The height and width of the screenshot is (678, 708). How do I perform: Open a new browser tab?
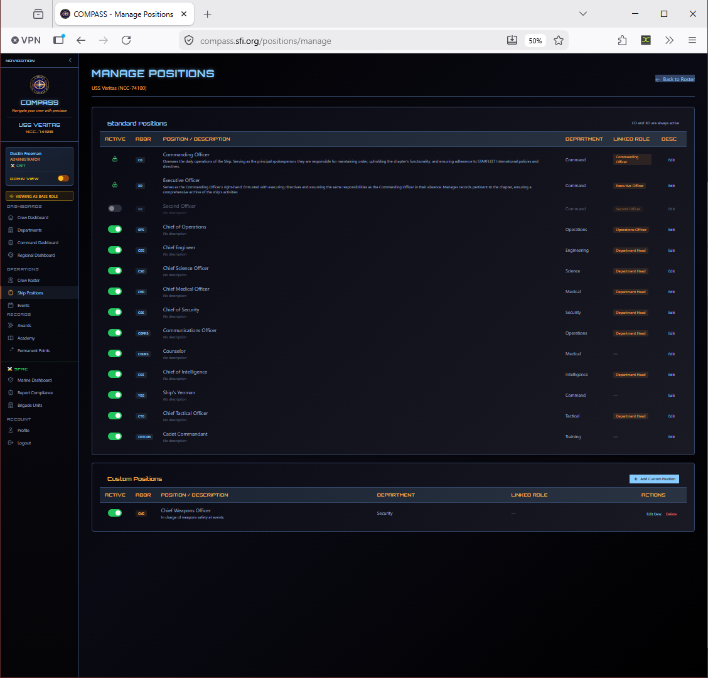click(x=207, y=14)
